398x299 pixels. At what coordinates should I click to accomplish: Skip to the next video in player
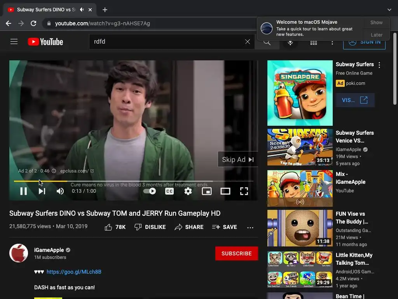click(x=42, y=191)
